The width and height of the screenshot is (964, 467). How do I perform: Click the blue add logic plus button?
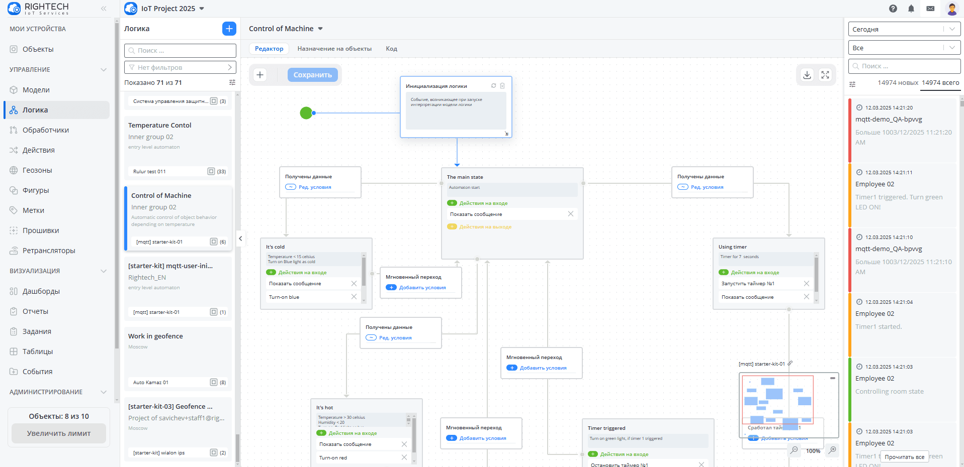click(x=229, y=29)
